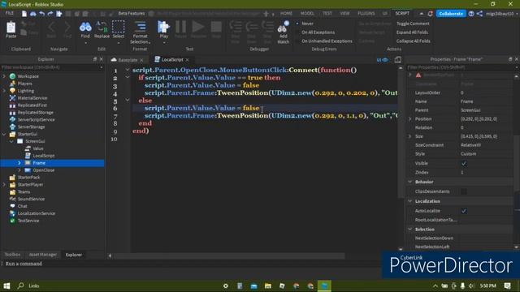
Task: Click the Windows Start button
Action: (6, 286)
